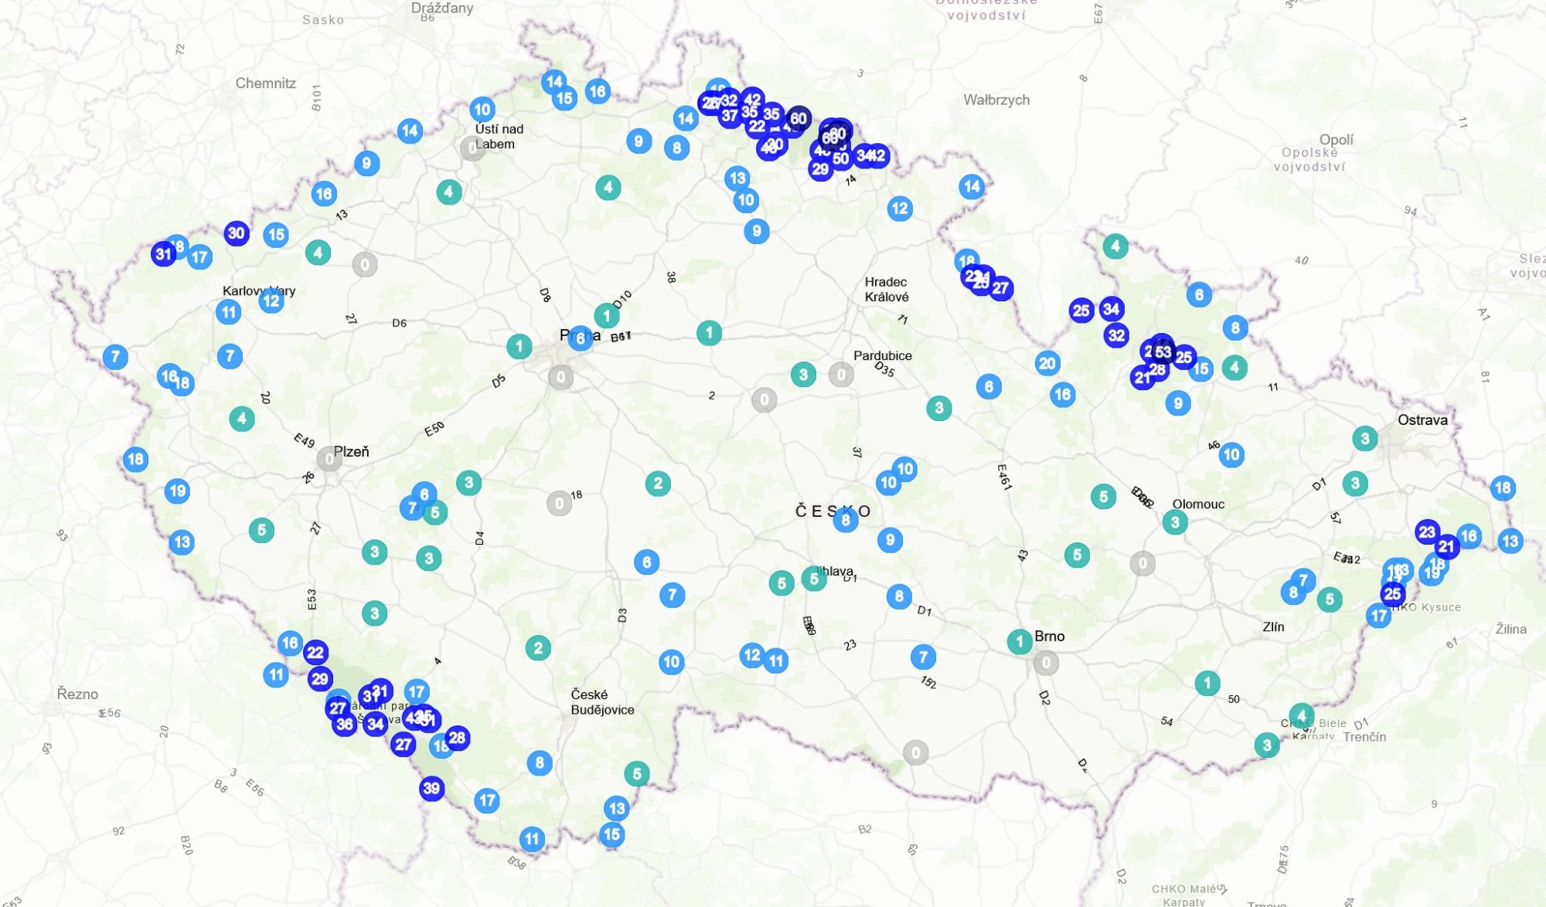Viewport: 1546px width, 907px height.
Task: Open the blue 6 marker on Praha
Action: pos(581,338)
